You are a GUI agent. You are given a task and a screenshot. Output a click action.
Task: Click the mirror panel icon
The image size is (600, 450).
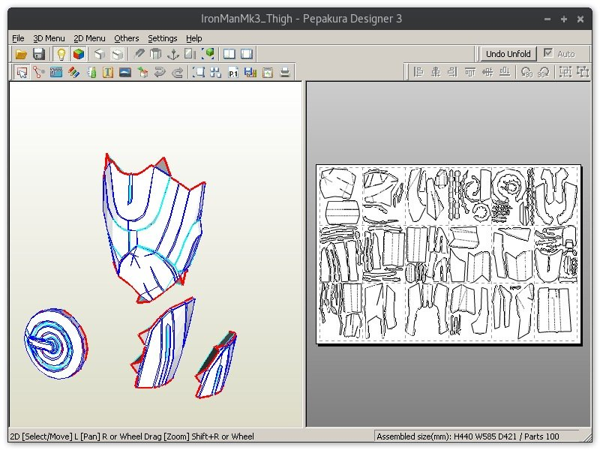click(190, 54)
